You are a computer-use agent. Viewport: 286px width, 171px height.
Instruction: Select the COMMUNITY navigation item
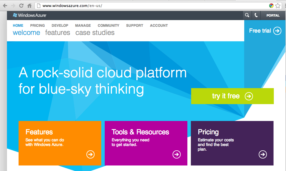pos(108,26)
